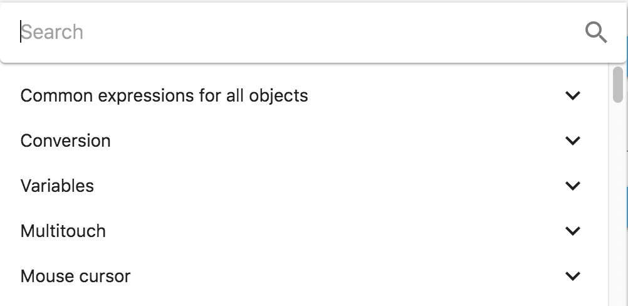The width and height of the screenshot is (628, 306).
Task: Expand the Conversion category chevron
Action: 572,141
